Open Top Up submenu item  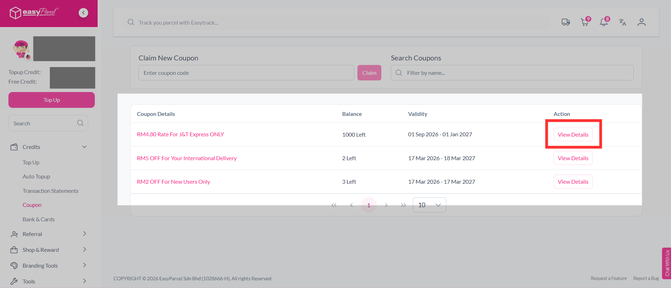coord(31,162)
